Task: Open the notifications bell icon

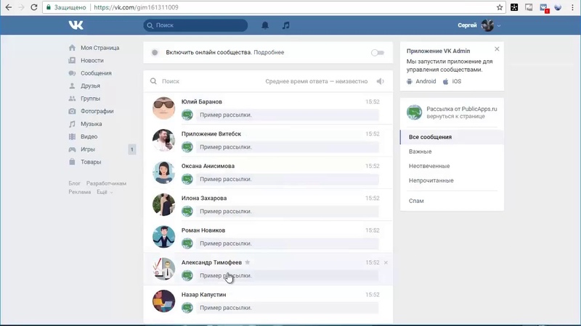Action: [265, 25]
